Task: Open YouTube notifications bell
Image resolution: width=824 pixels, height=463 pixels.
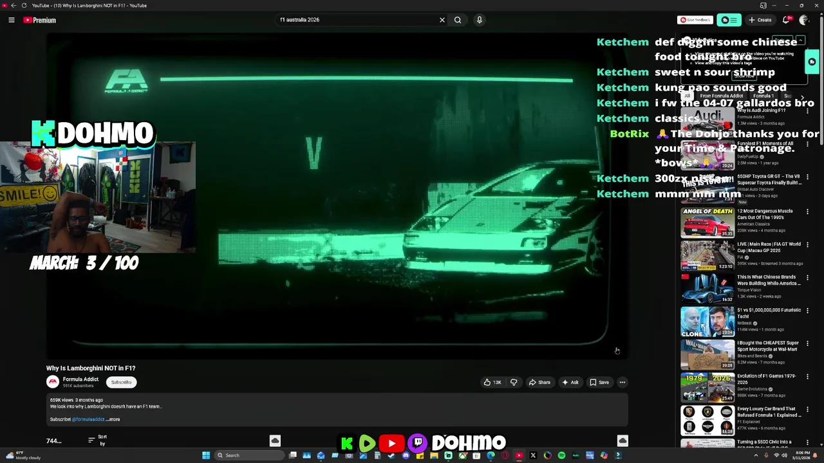Action: click(786, 20)
